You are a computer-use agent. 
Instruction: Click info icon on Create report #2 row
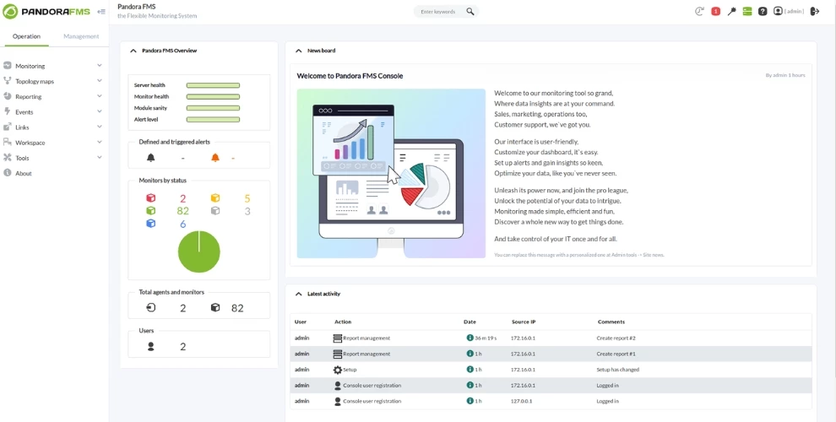pos(470,338)
